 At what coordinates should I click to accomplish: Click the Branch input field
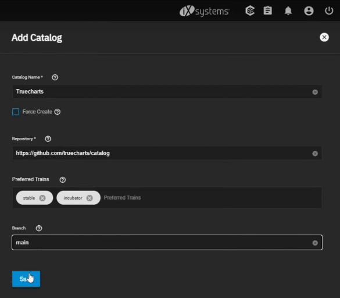click(167, 242)
